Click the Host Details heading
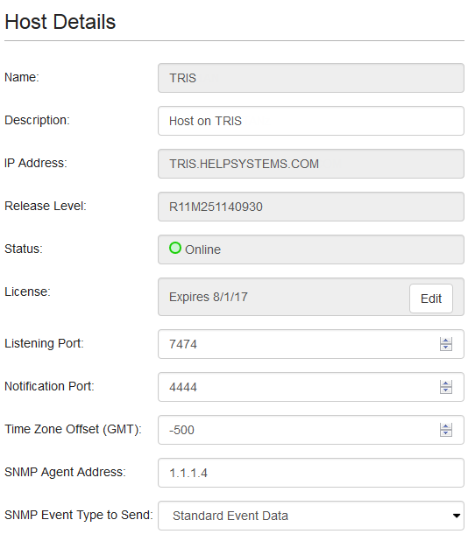The image size is (468, 534). point(60,22)
